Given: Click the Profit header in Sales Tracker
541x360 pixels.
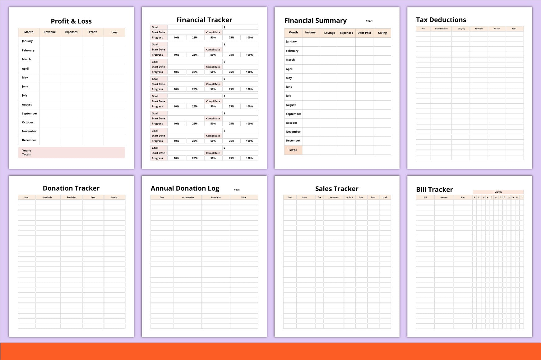Looking at the screenshot, I should [385, 197].
